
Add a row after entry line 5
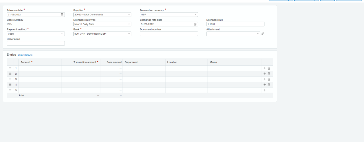coord(265,90)
